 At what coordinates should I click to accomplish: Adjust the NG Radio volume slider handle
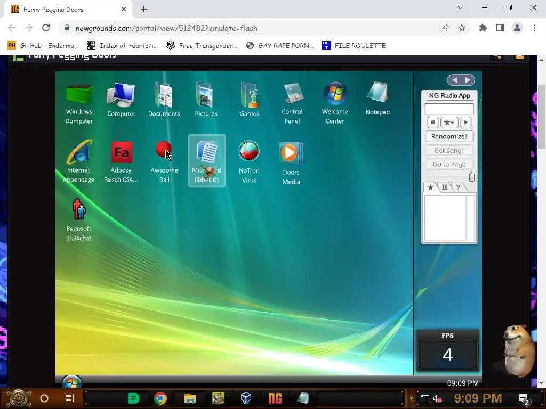(x=472, y=177)
